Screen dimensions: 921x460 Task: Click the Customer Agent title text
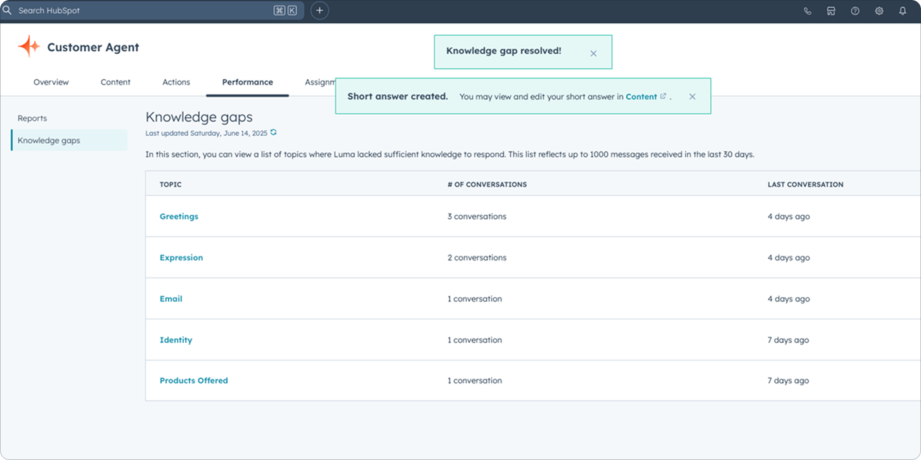click(x=93, y=48)
